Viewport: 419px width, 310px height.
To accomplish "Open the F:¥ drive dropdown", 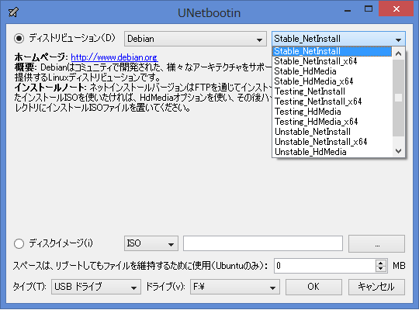I will (235, 287).
